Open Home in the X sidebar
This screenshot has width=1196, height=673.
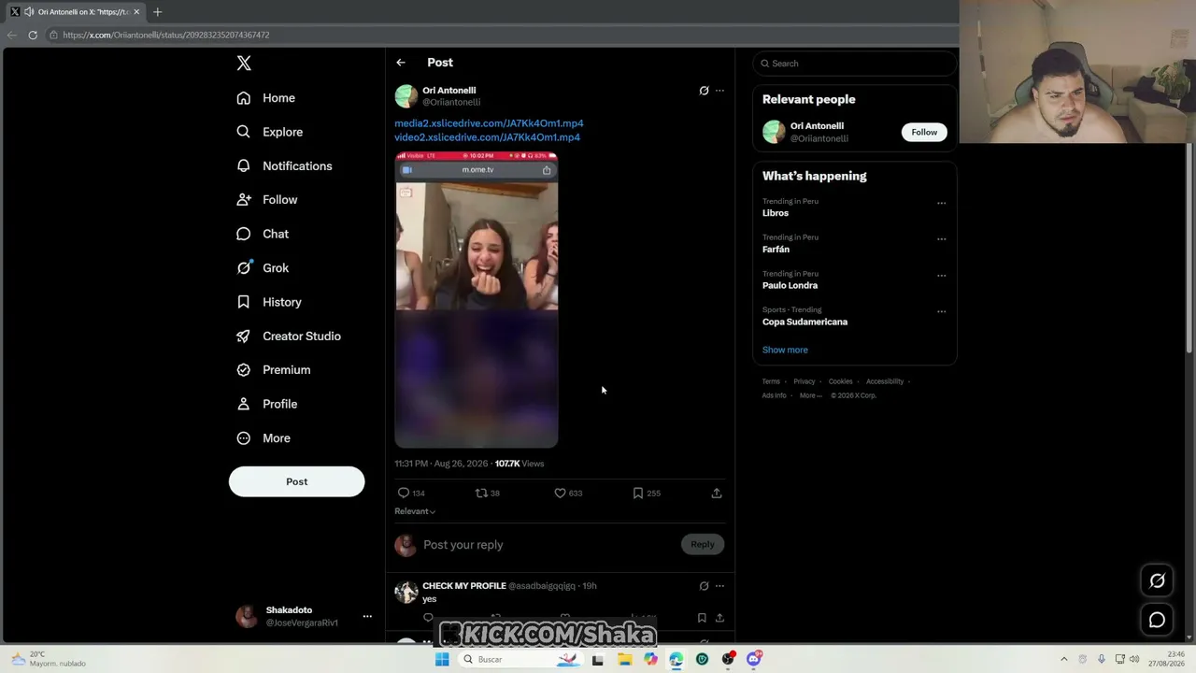(x=266, y=98)
